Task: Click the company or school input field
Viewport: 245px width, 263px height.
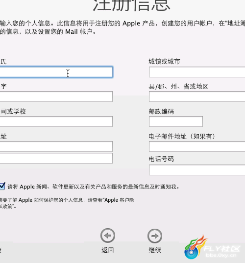Action: coord(56,121)
